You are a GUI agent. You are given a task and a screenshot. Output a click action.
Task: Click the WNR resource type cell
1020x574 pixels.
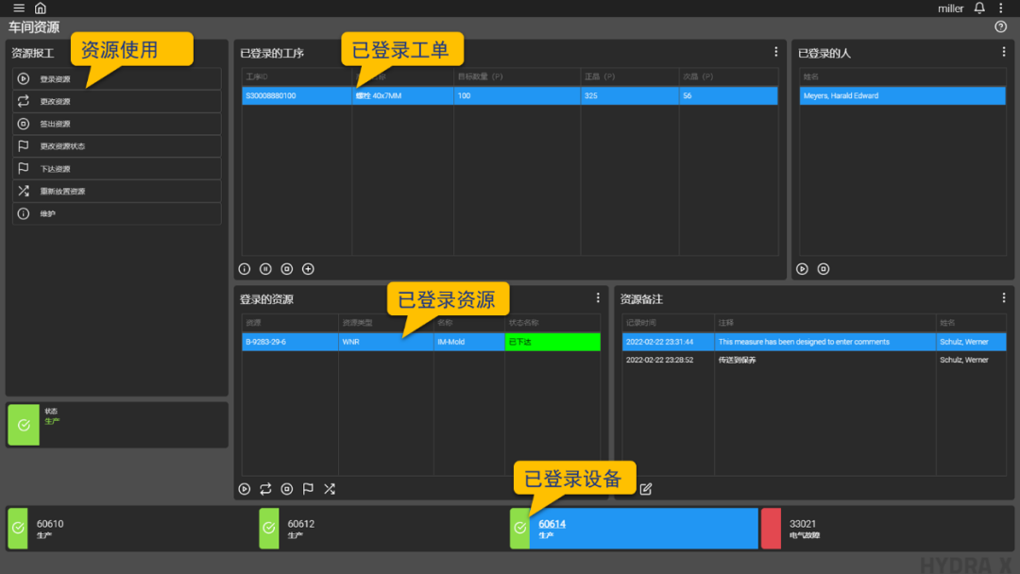tap(385, 342)
